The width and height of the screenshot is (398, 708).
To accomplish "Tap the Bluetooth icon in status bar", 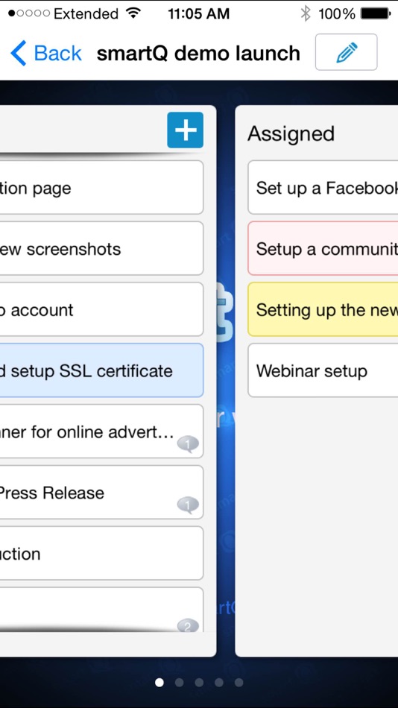I will click(x=306, y=13).
